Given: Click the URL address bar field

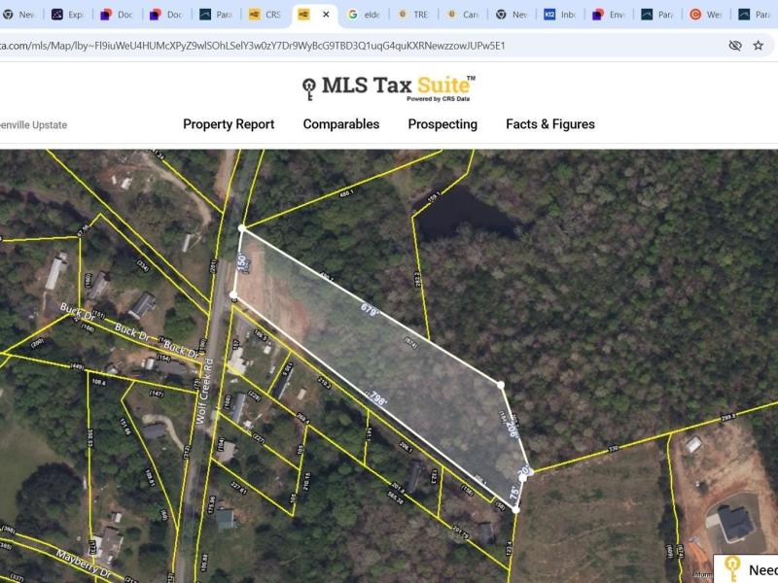Looking at the screenshot, I should tap(340, 46).
